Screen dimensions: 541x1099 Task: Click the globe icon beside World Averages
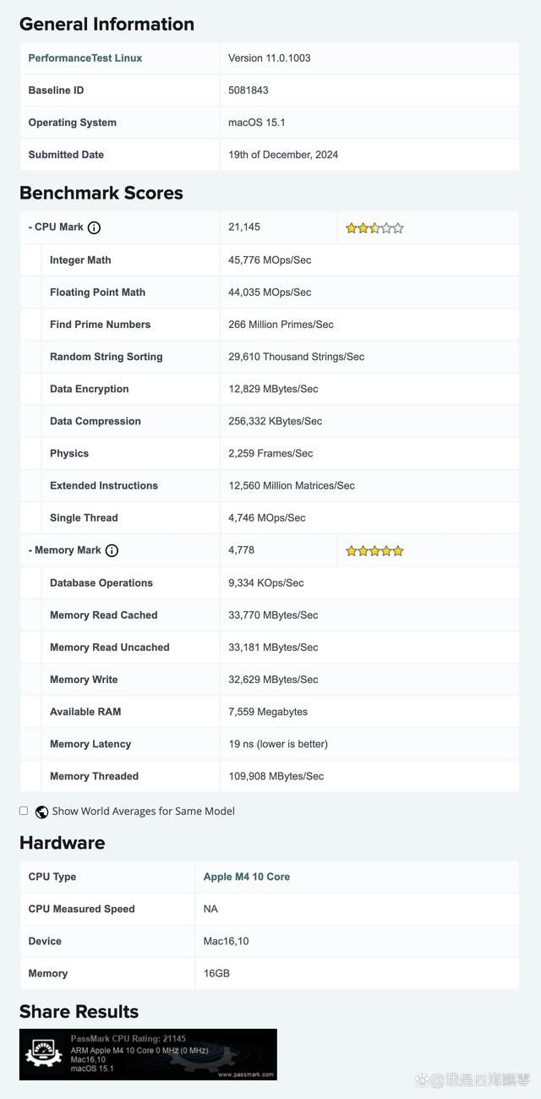(x=41, y=812)
